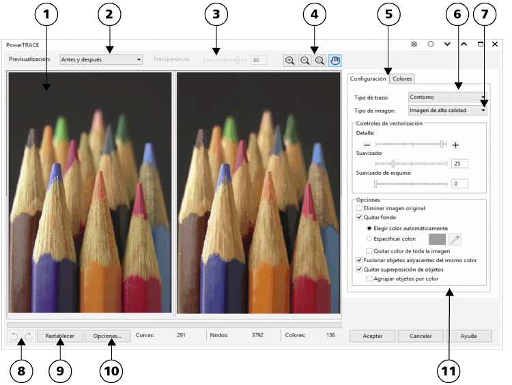Select the zoom to fit icon

point(319,60)
